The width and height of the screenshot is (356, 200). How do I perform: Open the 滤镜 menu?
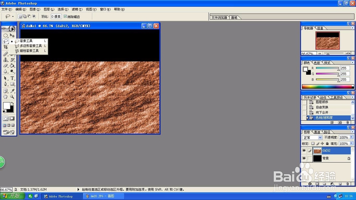[77, 9]
